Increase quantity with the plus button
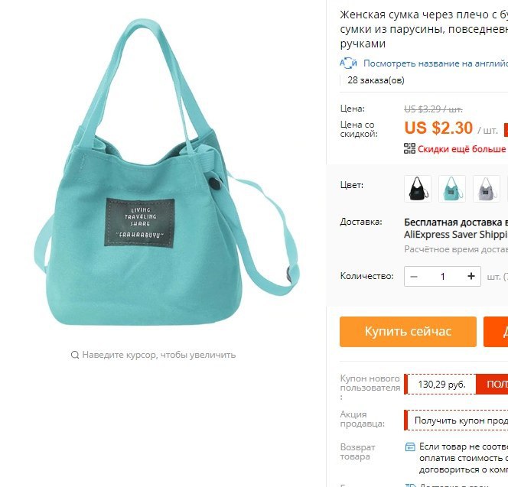This screenshot has width=508, height=487. 471,276
